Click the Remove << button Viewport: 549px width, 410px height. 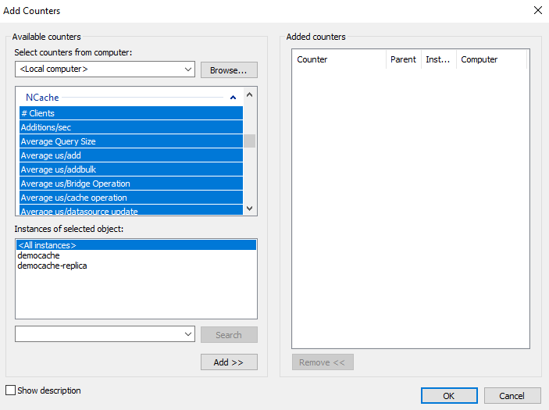[x=323, y=362]
